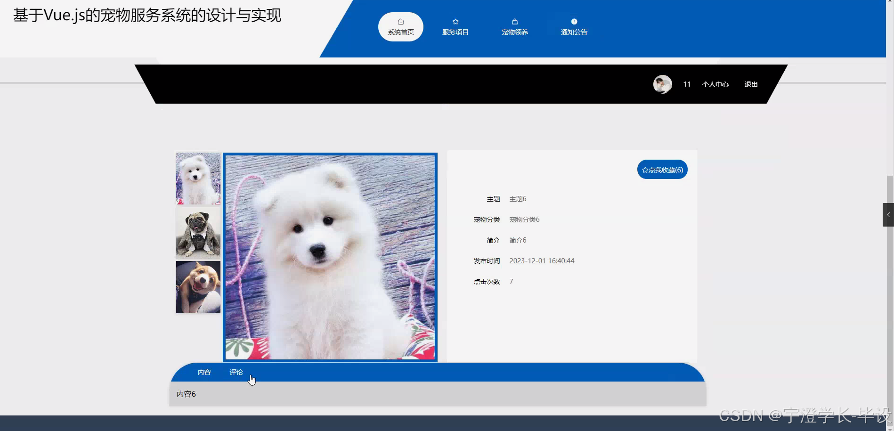Log out using the 退出 link
The width and height of the screenshot is (894, 431).
pyautogui.click(x=750, y=84)
